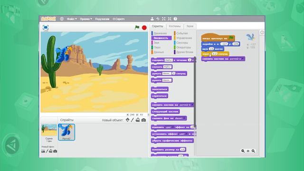Click the 'следующий костюм' palette block
Image resolution: width=304 pixels, height=171 pixels.
click(x=165, y=112)
